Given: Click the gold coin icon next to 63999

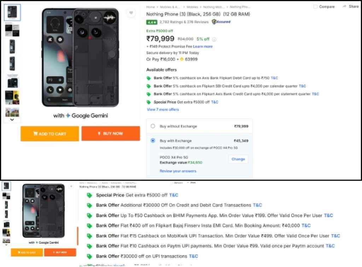Looking at the screenshot, I should [182, 59].
